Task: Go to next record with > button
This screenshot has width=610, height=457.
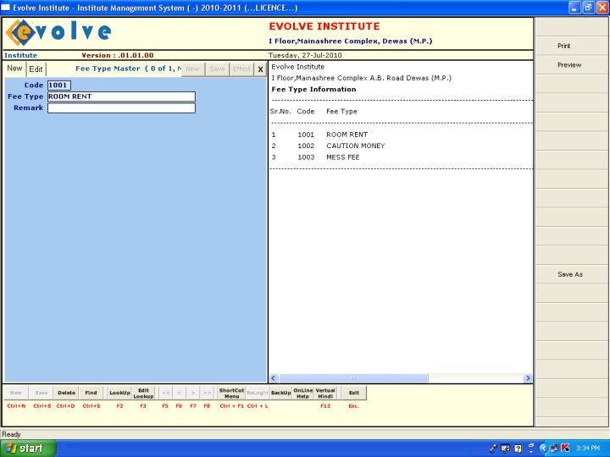Action: (193, 393)
